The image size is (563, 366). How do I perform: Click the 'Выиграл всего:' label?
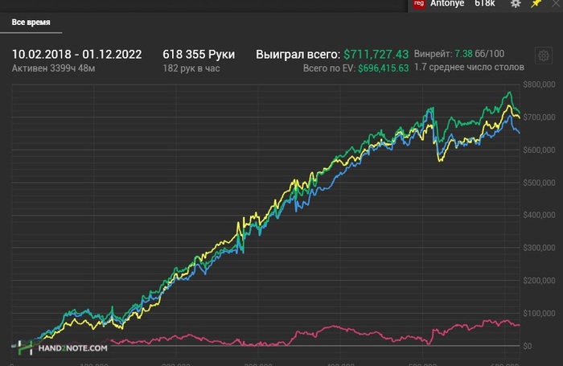point(298,55)
